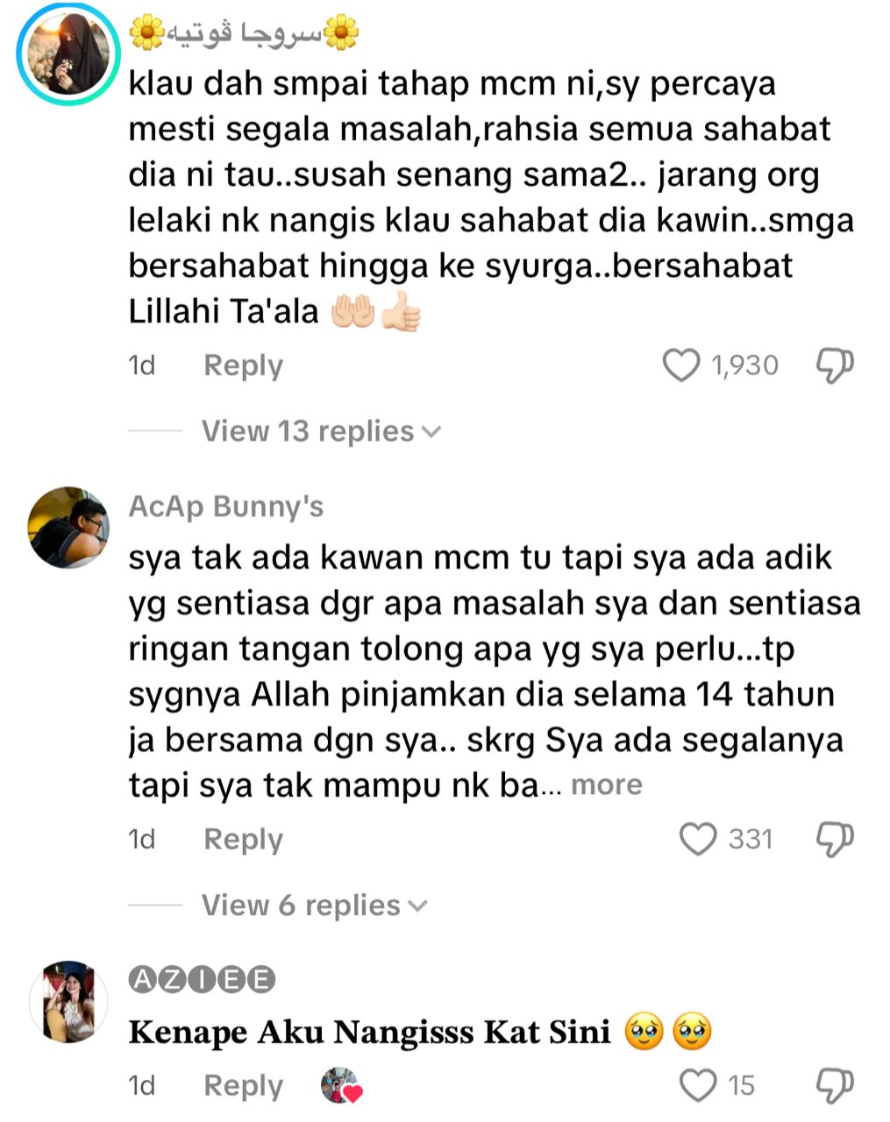
Task: Reply to the first comment
Action: [243, 366]
